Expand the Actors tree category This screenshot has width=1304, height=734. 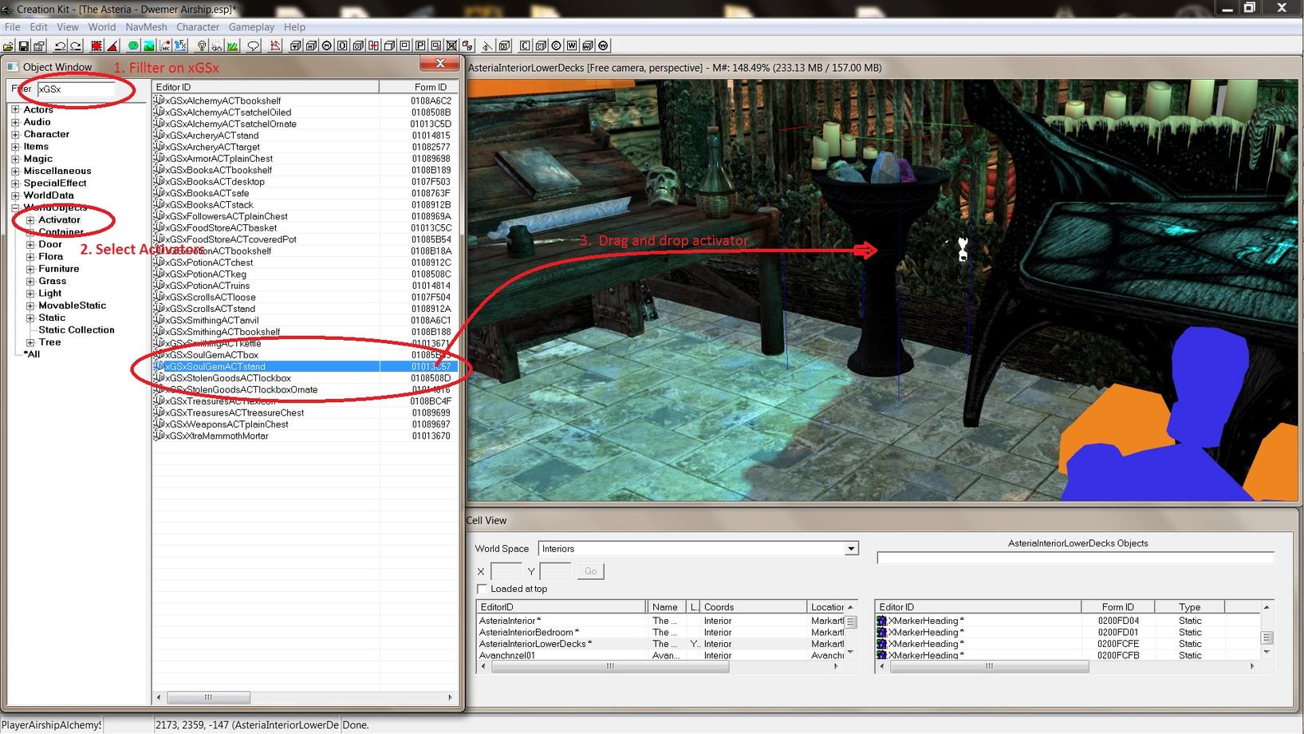[15, 110]
